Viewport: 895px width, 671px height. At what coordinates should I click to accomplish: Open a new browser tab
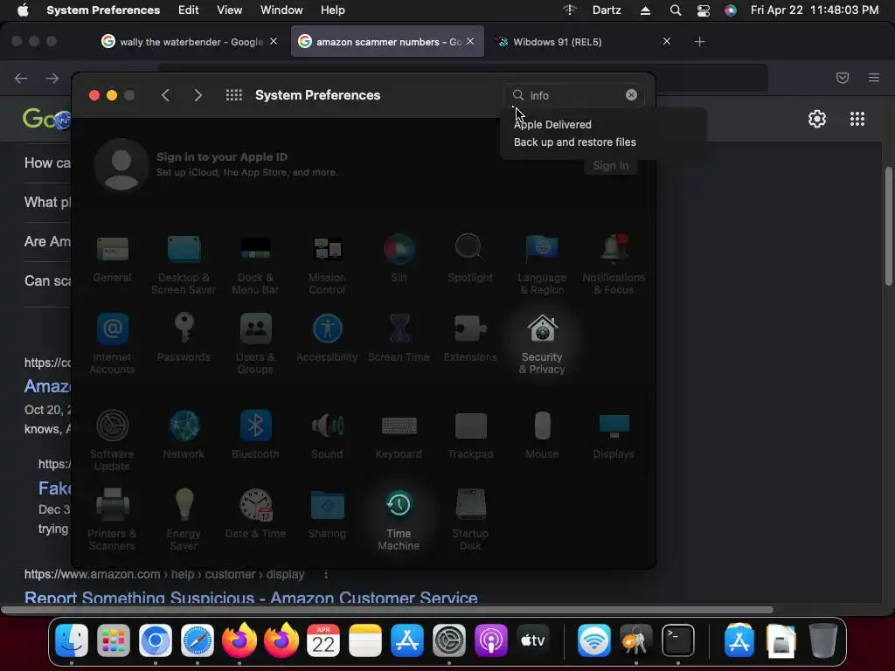pos(699,41)
